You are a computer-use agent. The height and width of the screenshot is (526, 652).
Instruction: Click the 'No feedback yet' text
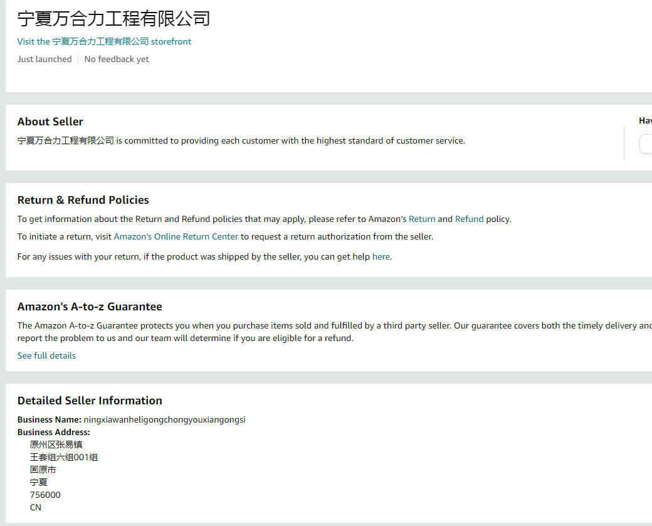click(x=117, y=59)
